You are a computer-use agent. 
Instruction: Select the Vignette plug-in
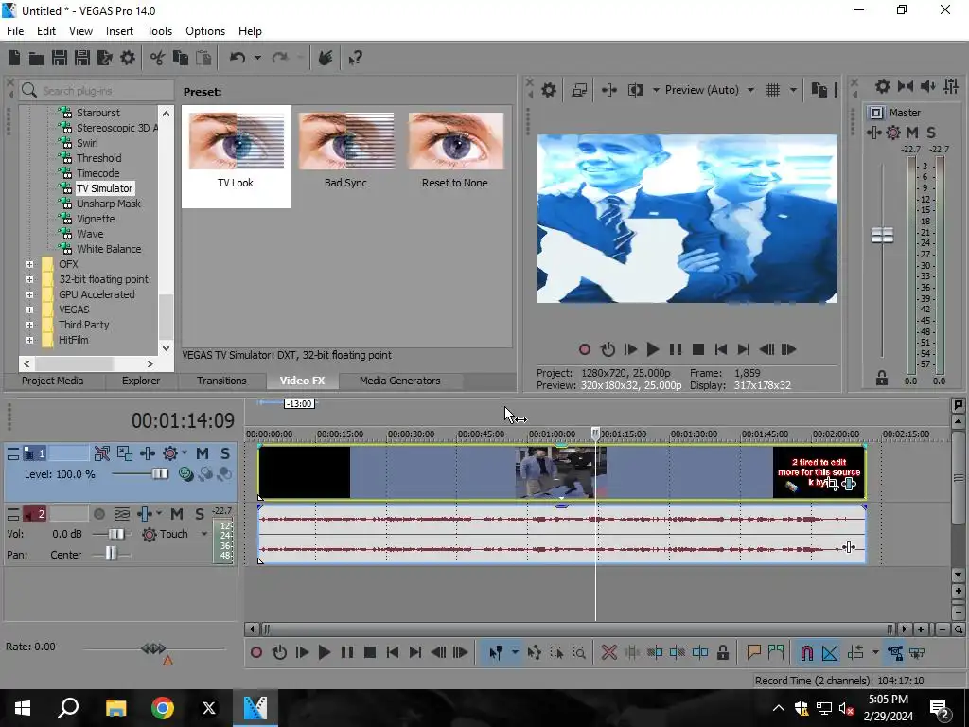(96, 219)
